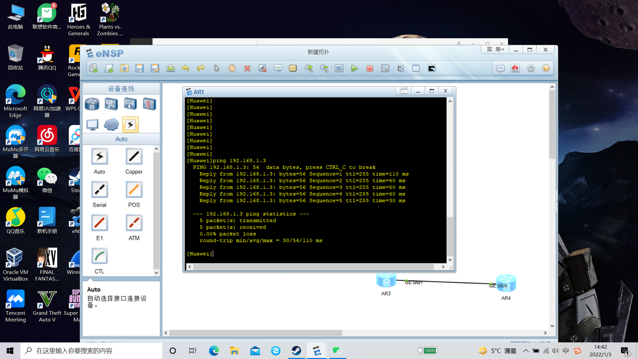The height and width of the screenshot is (359, 638).
Task: Open Steam from the taskbar
Action: pos(296,351)
